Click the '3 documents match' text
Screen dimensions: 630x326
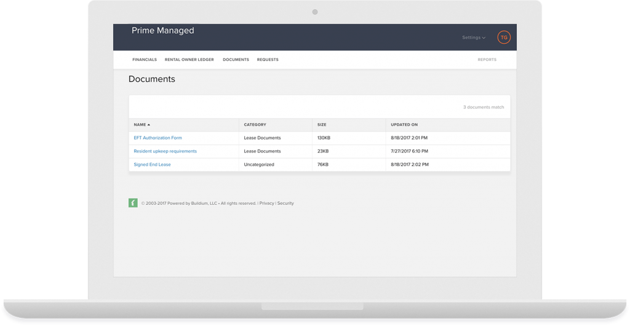[x=484, y=107]
